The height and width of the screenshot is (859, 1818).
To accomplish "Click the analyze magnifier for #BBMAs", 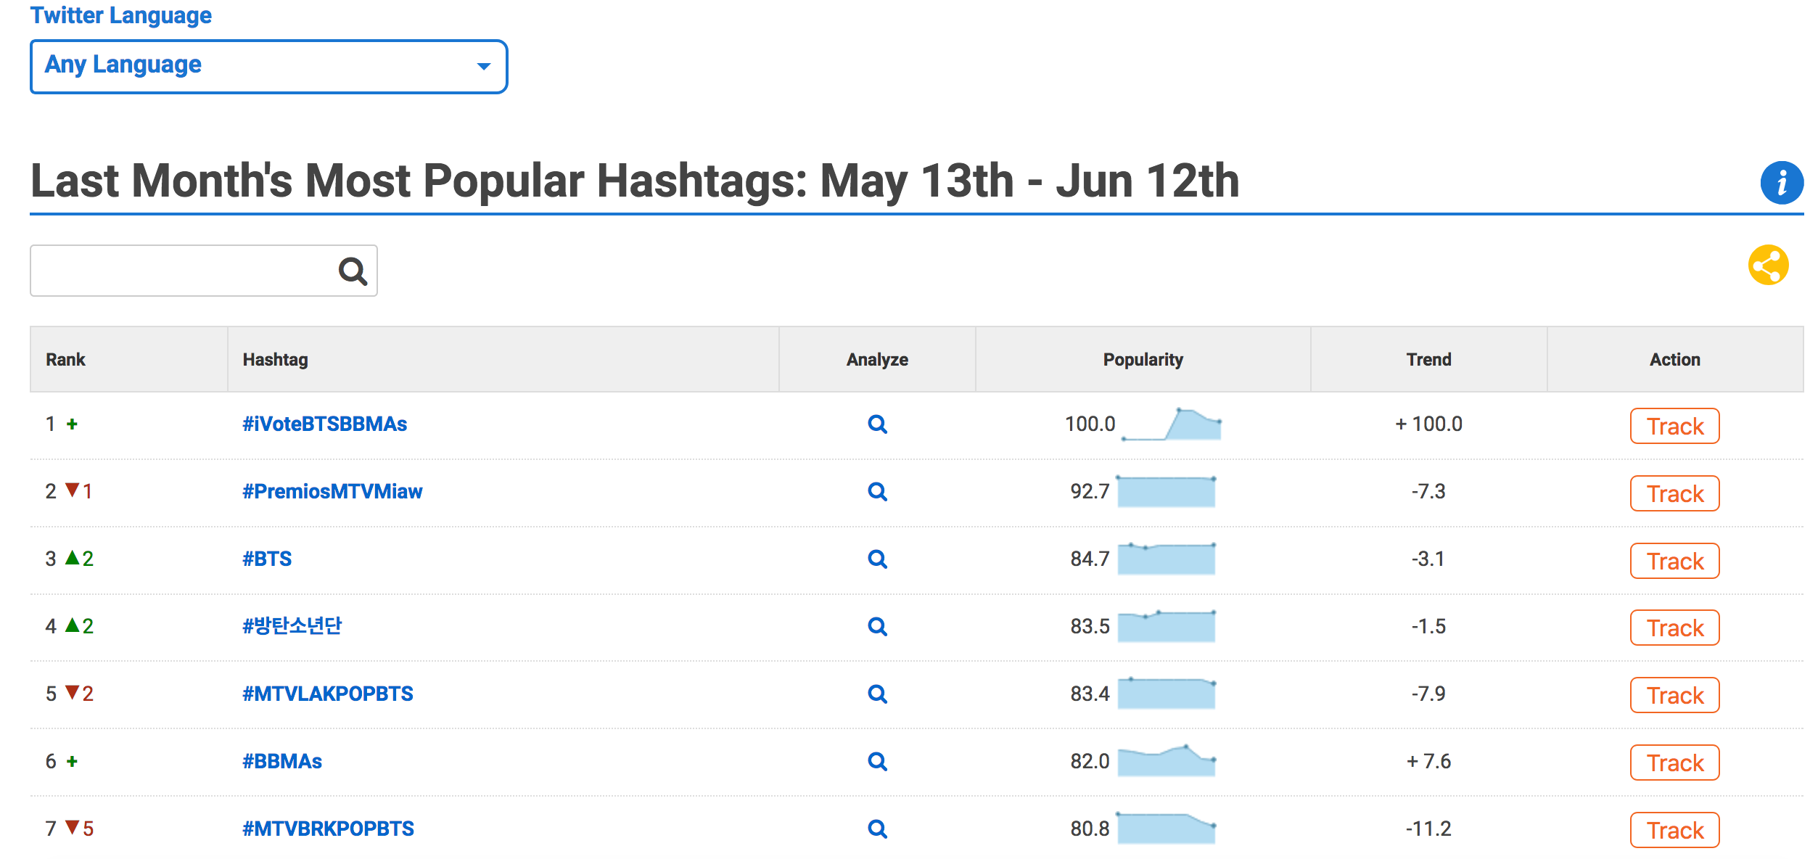I will (x=877, y=762).
